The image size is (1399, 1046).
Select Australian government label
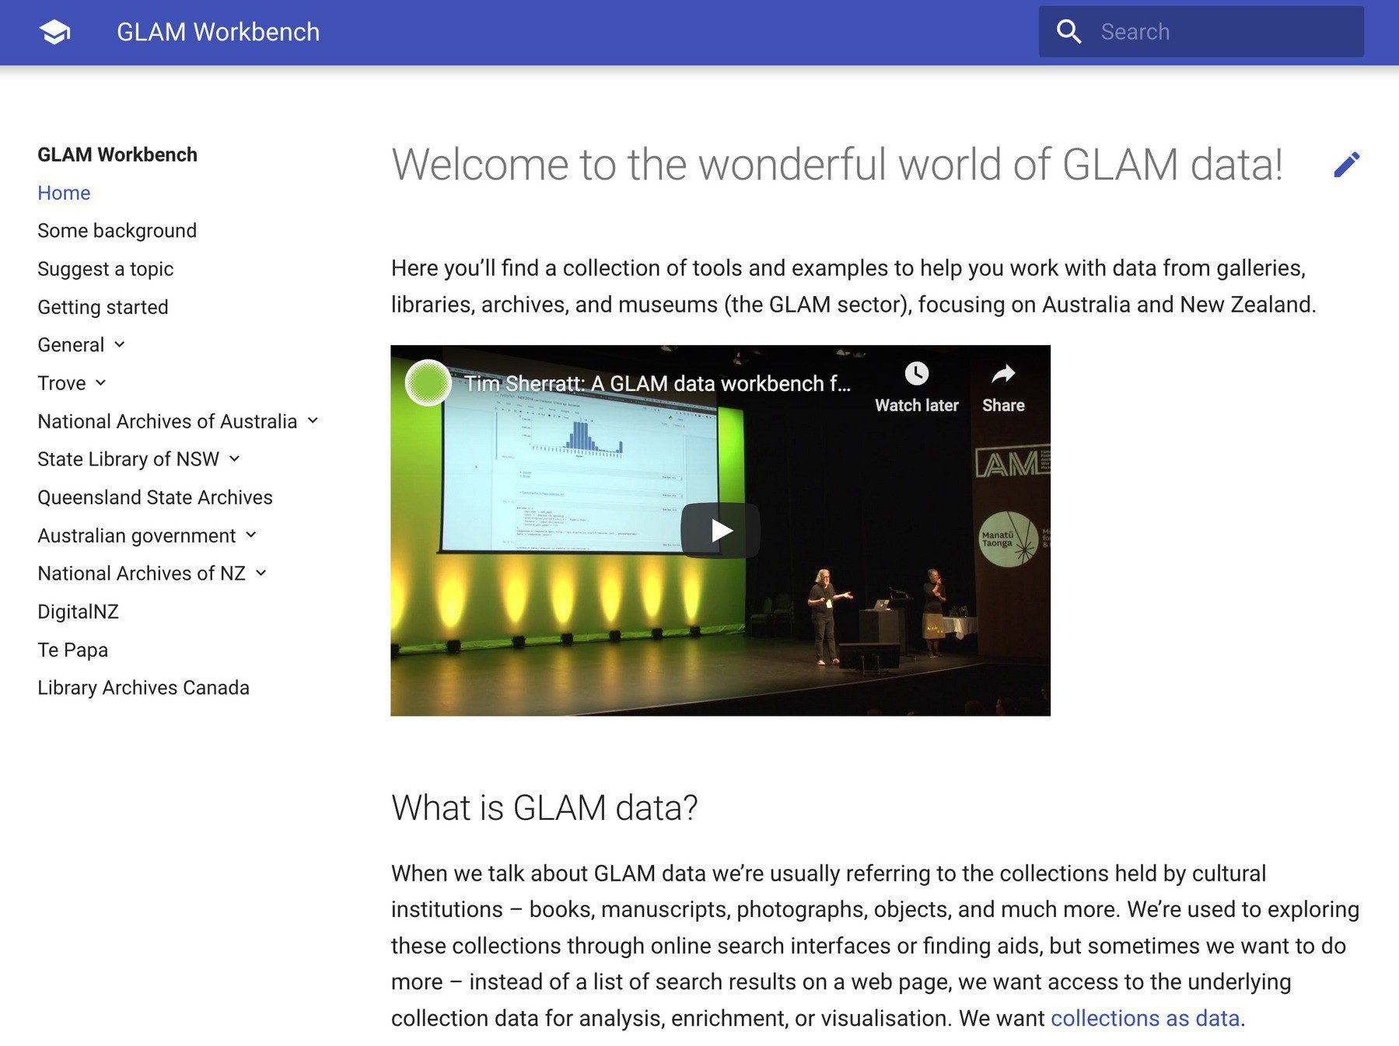(x=137, y=535)
